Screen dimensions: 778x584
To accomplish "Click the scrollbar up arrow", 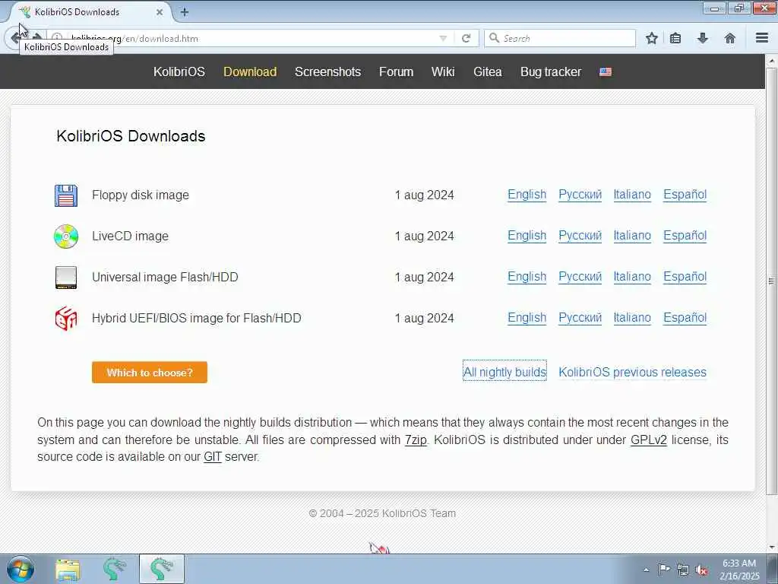I will coord(772,62).
